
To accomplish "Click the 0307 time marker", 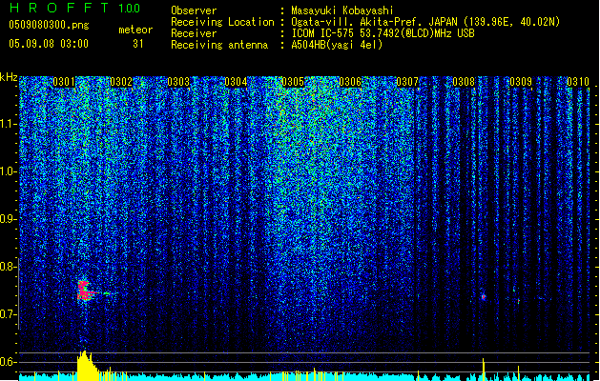I will [x=407, y=82].
